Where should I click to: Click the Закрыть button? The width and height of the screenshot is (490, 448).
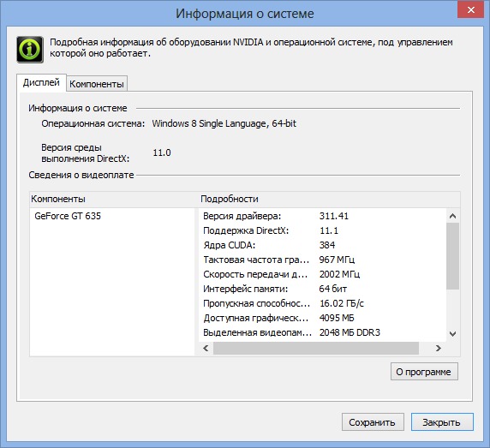tap(442, 422)
